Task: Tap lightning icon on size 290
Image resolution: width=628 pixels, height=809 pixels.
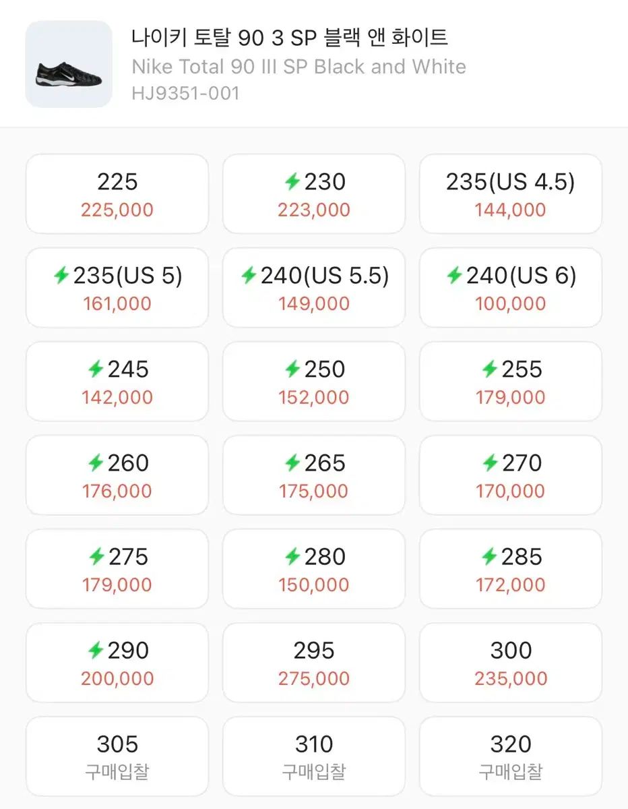Action: pos(96,650)
